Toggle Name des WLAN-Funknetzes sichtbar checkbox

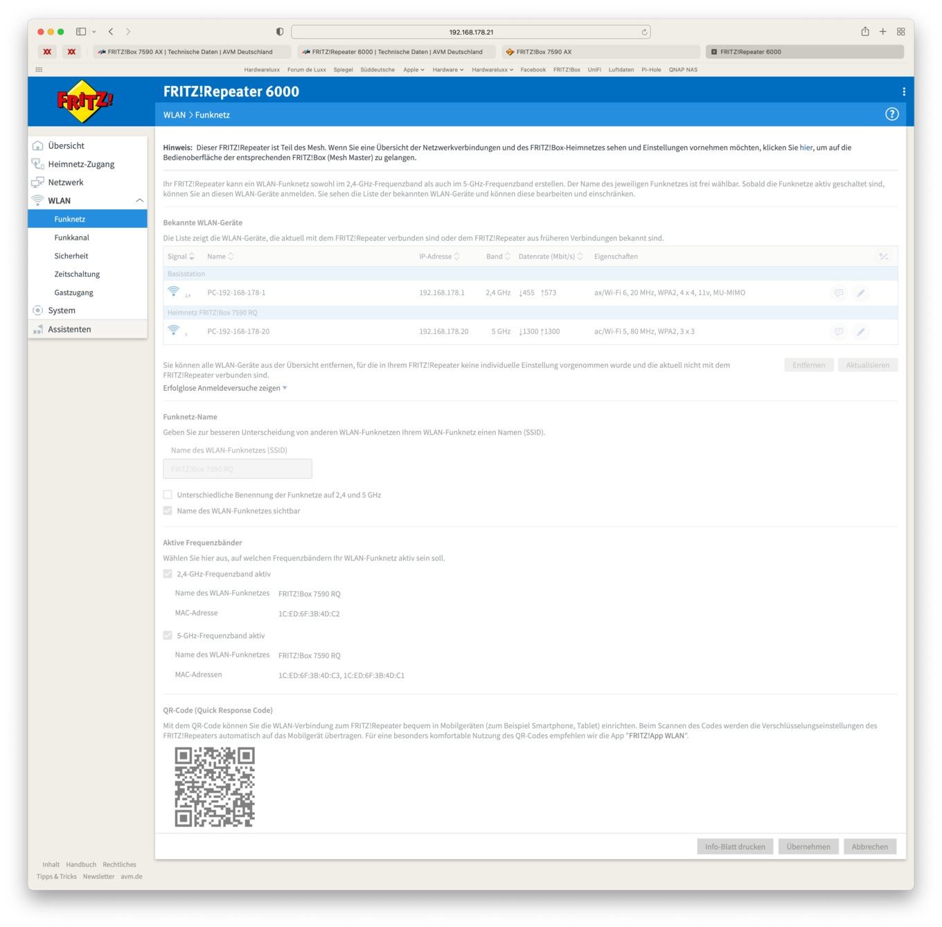pos(168,511)
